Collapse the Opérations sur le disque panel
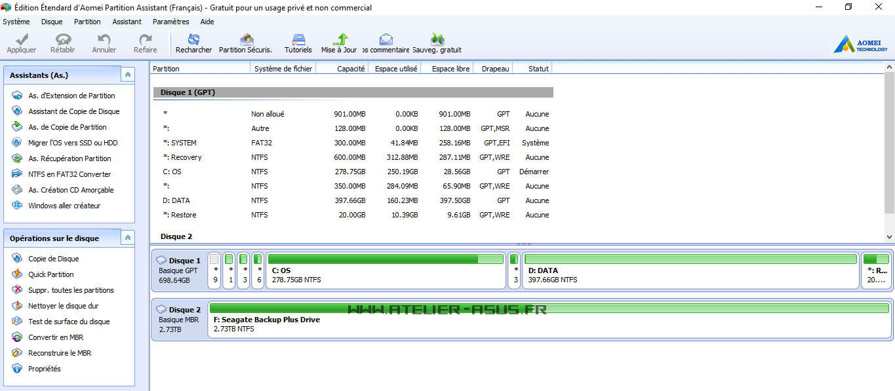 coord(128,238)
